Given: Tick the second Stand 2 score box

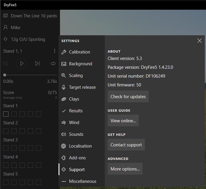Looking at the screenshot, I should click(14, 131).
